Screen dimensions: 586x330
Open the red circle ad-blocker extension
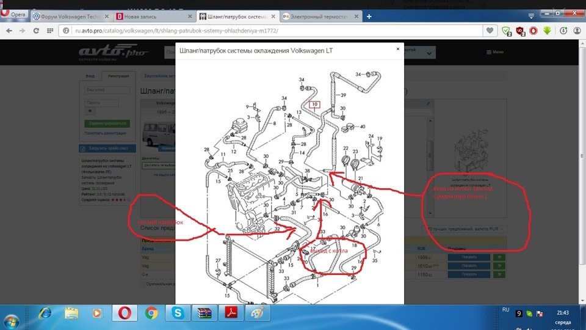pos(534,31)
